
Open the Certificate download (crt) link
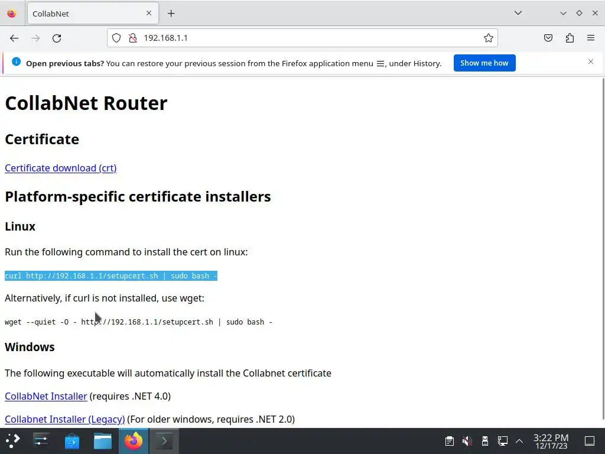[x=61, y=168]
